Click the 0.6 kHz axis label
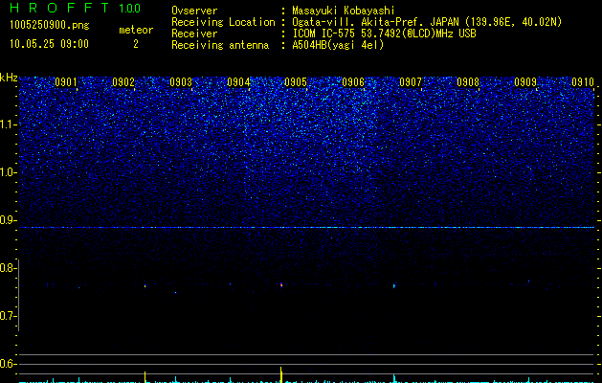Viewport: 602px width, 383px height. [8, 364]
